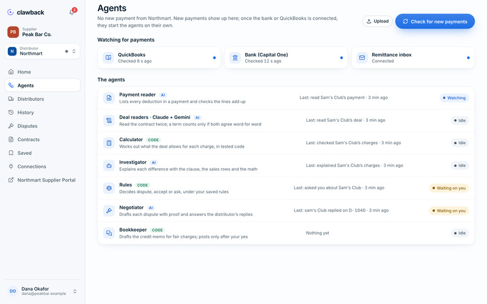Open Distributors in the sidebar
Viewport: 487px width, 304px height.
[x=42, y=99]
